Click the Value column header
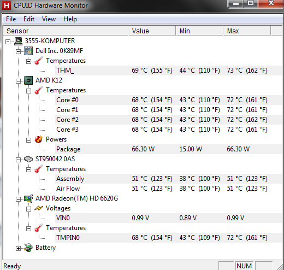This screenshot has width=284, height=270. tap(152, 31)
